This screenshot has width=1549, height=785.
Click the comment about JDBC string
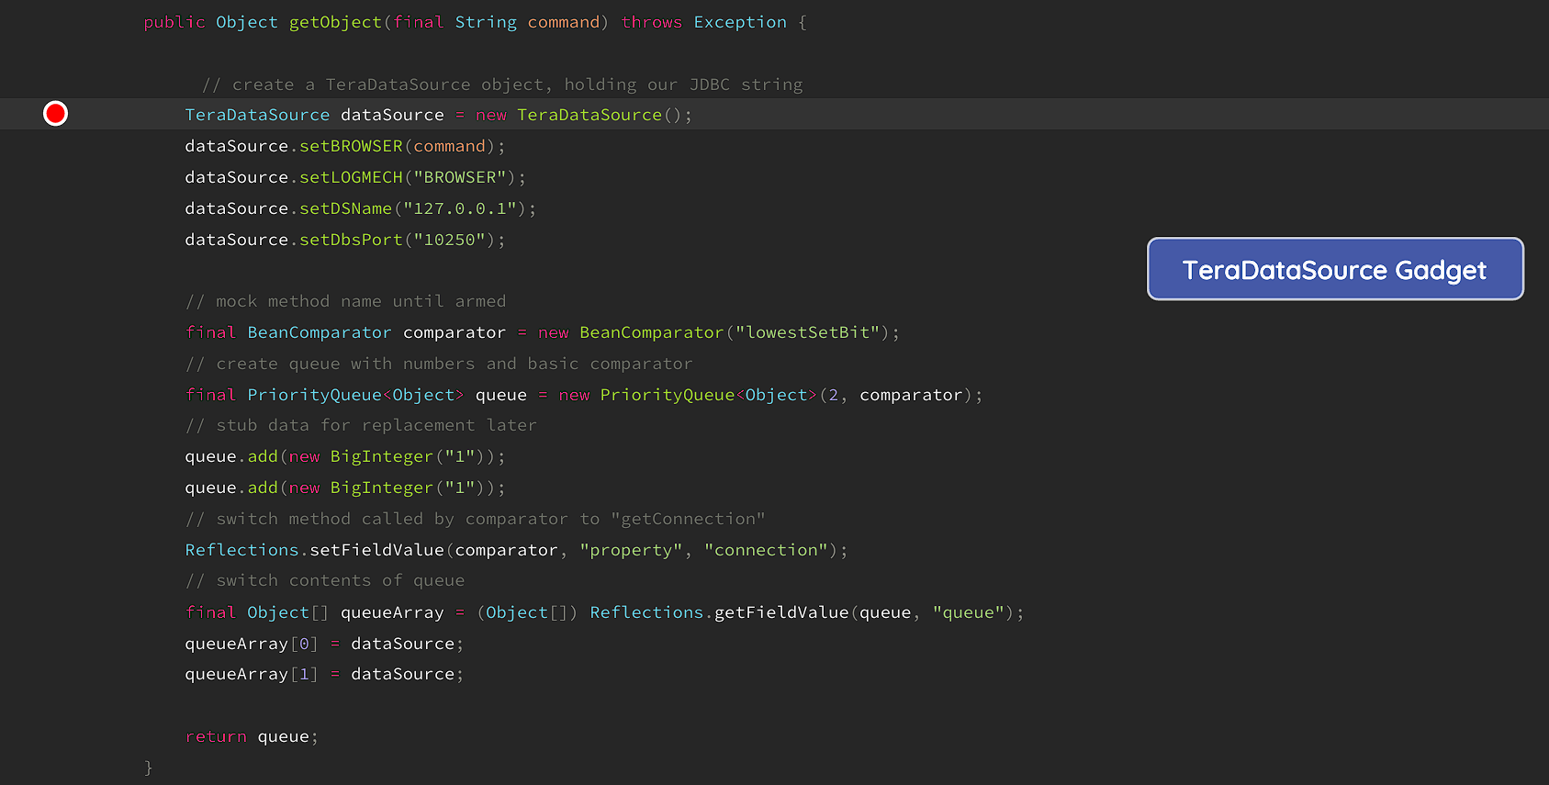[502, 84]
